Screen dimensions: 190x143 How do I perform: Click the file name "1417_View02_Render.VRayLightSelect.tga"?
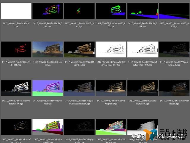[x=174, y=63]
